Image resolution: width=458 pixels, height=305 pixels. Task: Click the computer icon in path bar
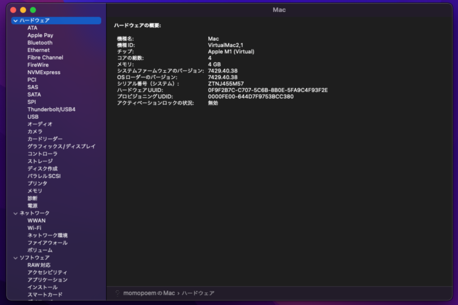click(118, 293)
